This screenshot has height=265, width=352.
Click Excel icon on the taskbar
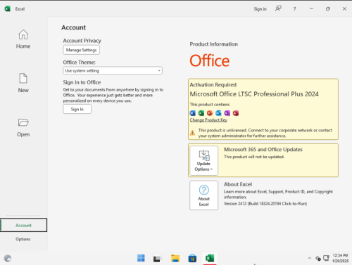click(x=210, y=258)
